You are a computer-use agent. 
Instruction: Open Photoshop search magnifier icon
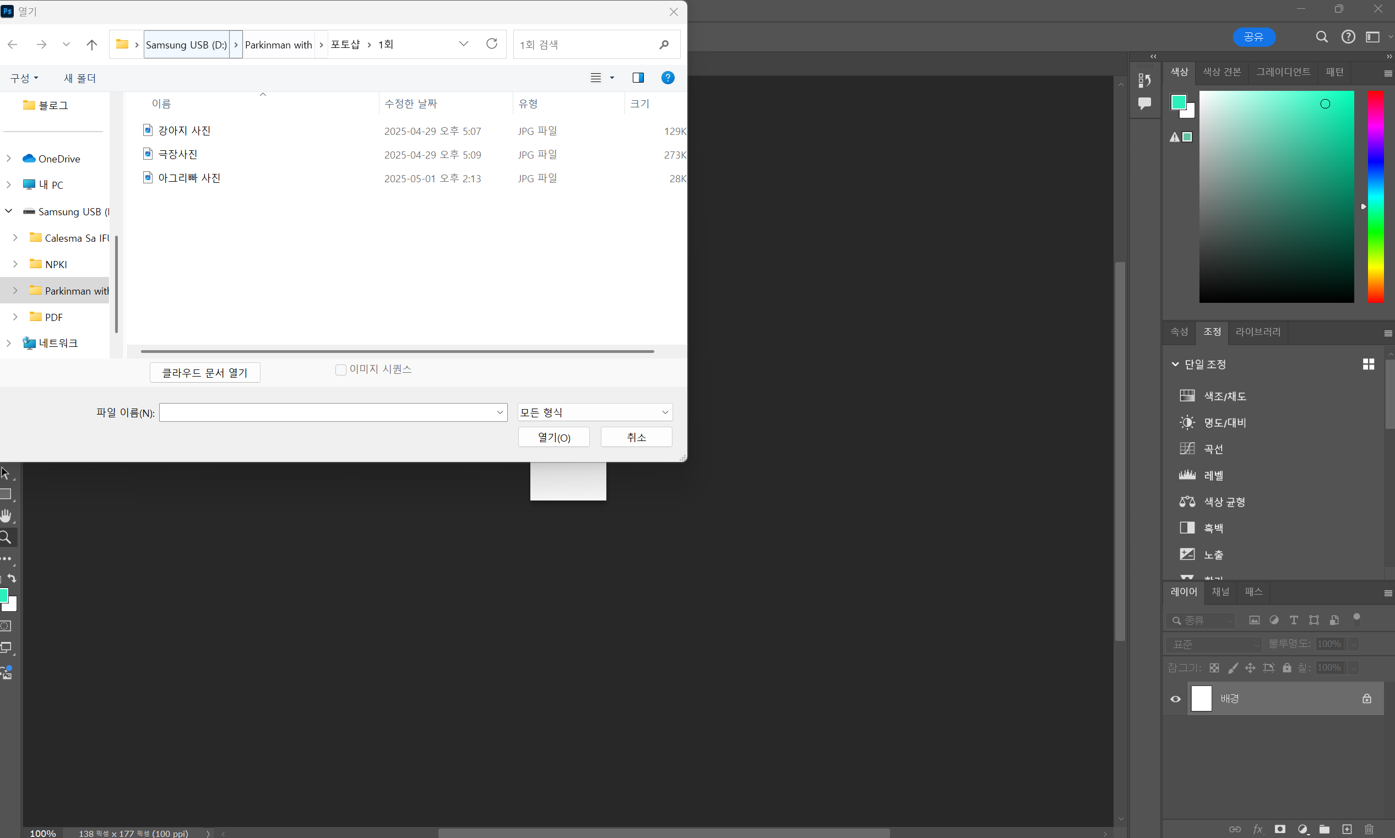tap(1322, 37)
